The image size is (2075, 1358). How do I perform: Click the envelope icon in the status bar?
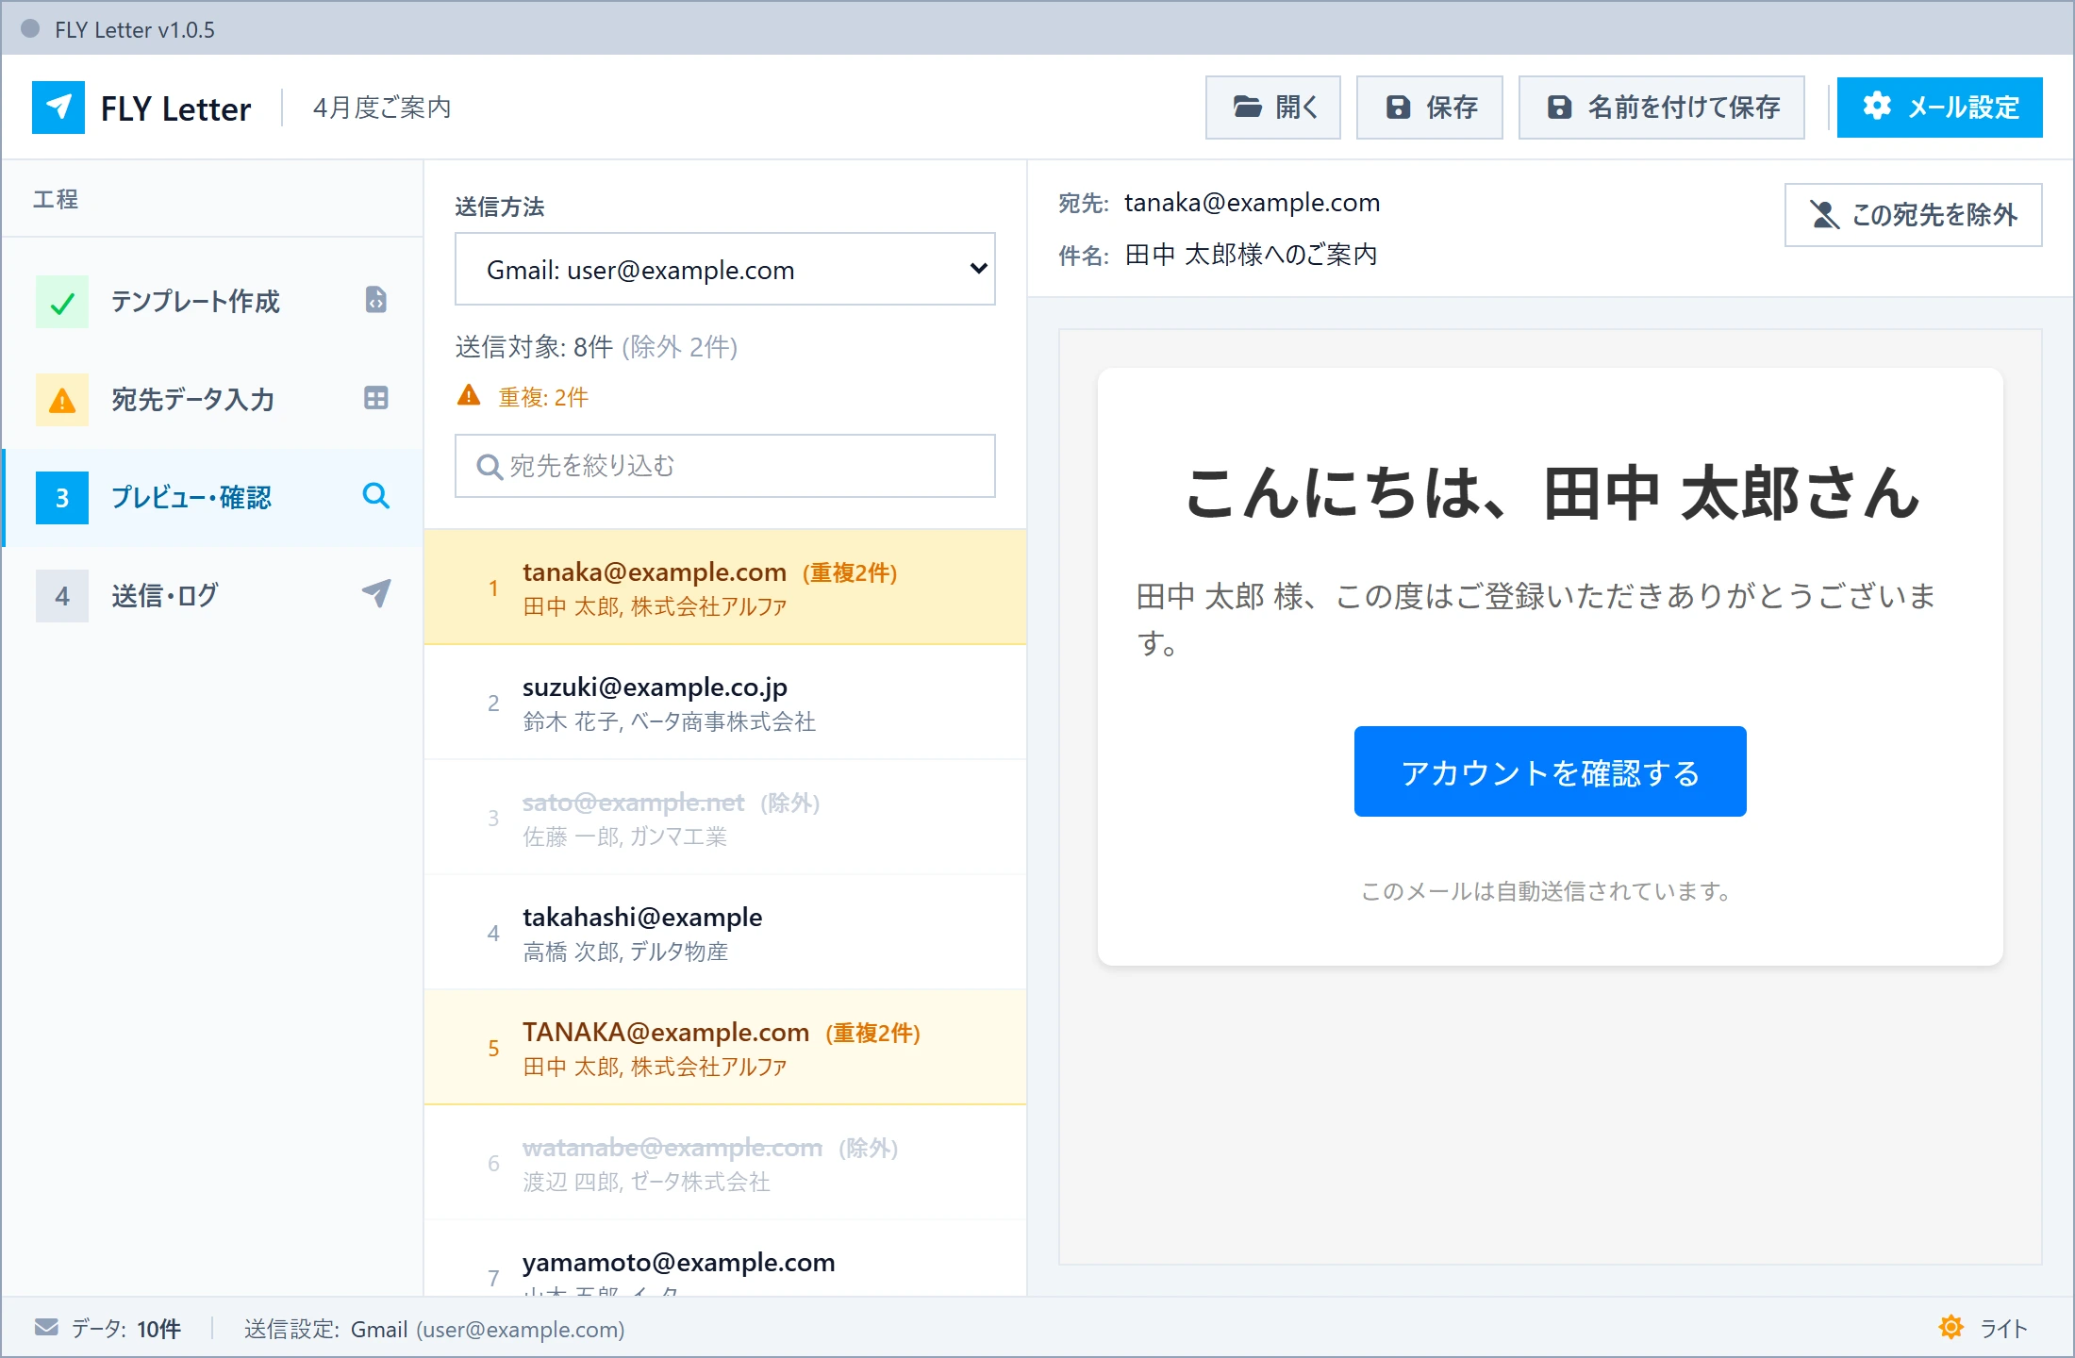click(x=46, y=1328)
